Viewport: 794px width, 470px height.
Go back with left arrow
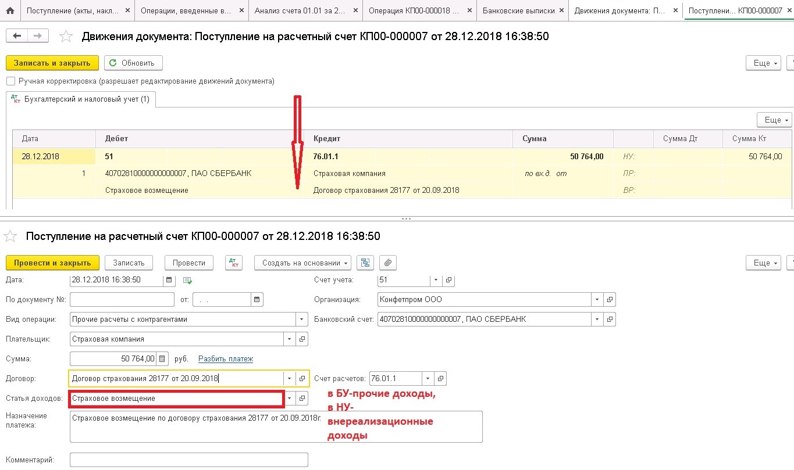17,36
